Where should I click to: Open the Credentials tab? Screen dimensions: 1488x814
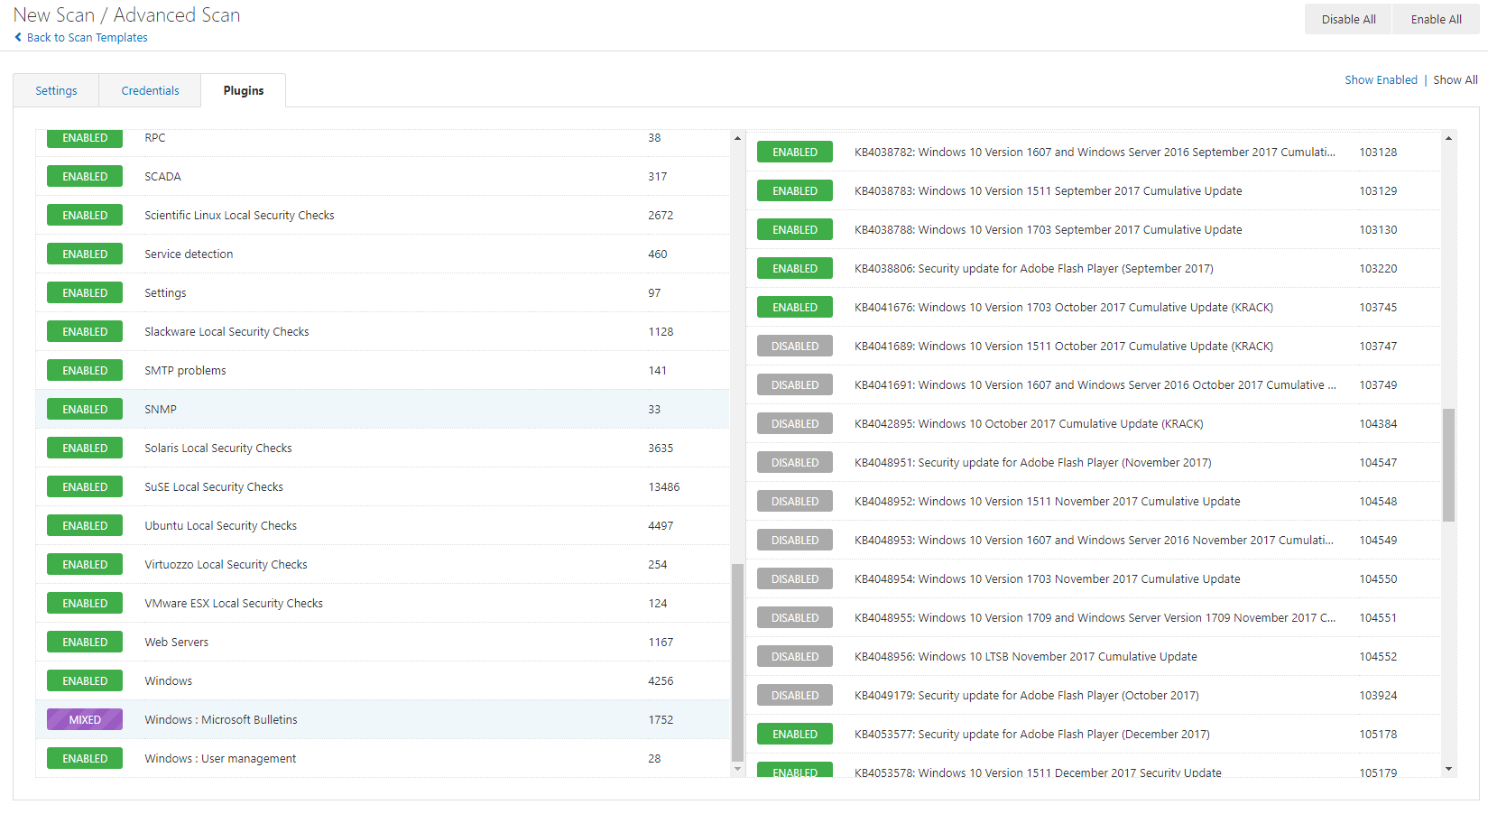(150, 90)
